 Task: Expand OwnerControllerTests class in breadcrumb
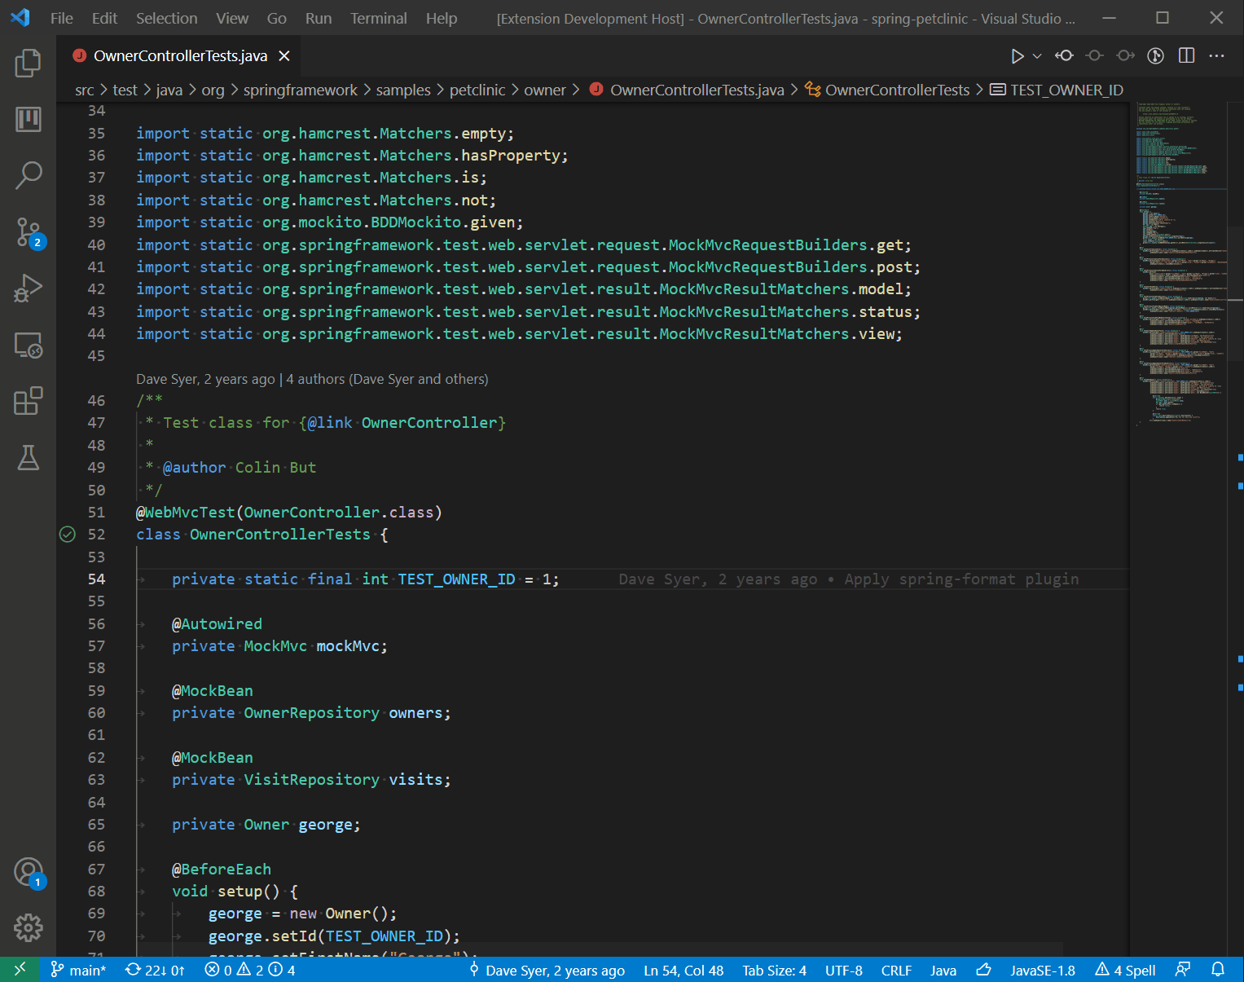click(897, 90)
